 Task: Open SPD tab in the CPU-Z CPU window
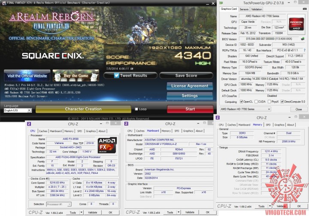(80, 131)
